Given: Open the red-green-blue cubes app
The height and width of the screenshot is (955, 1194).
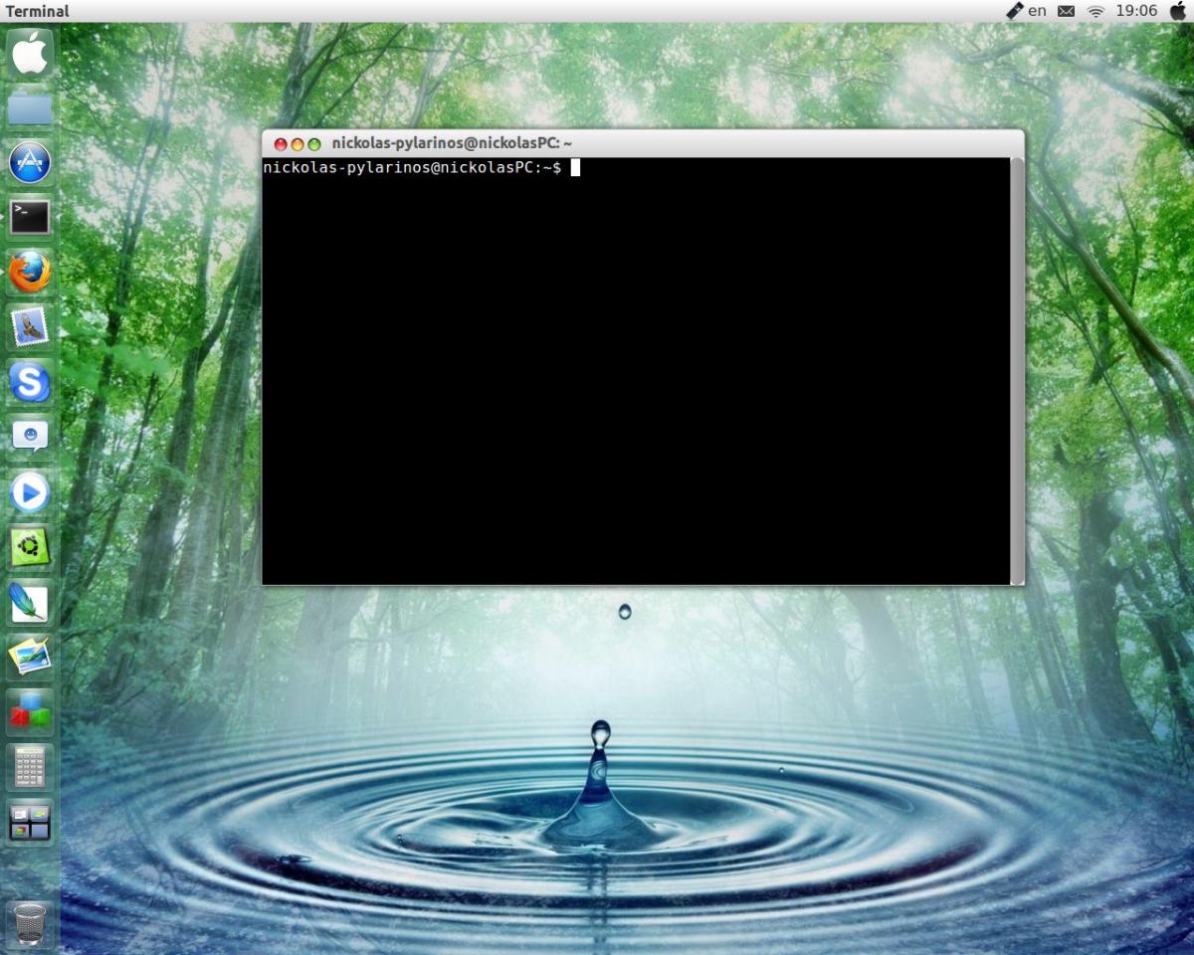Looking at the screenshot, I should tap(30, 712).
